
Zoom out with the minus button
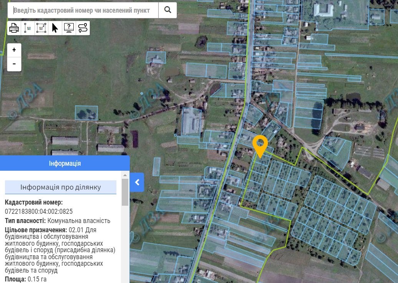[14, 64]
